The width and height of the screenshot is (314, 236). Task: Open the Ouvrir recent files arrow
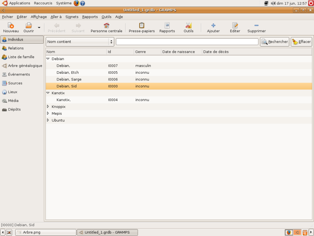pos(39,28)
